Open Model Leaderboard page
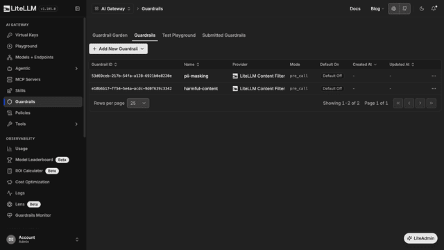The image size is (444, 250). [43, 160]
